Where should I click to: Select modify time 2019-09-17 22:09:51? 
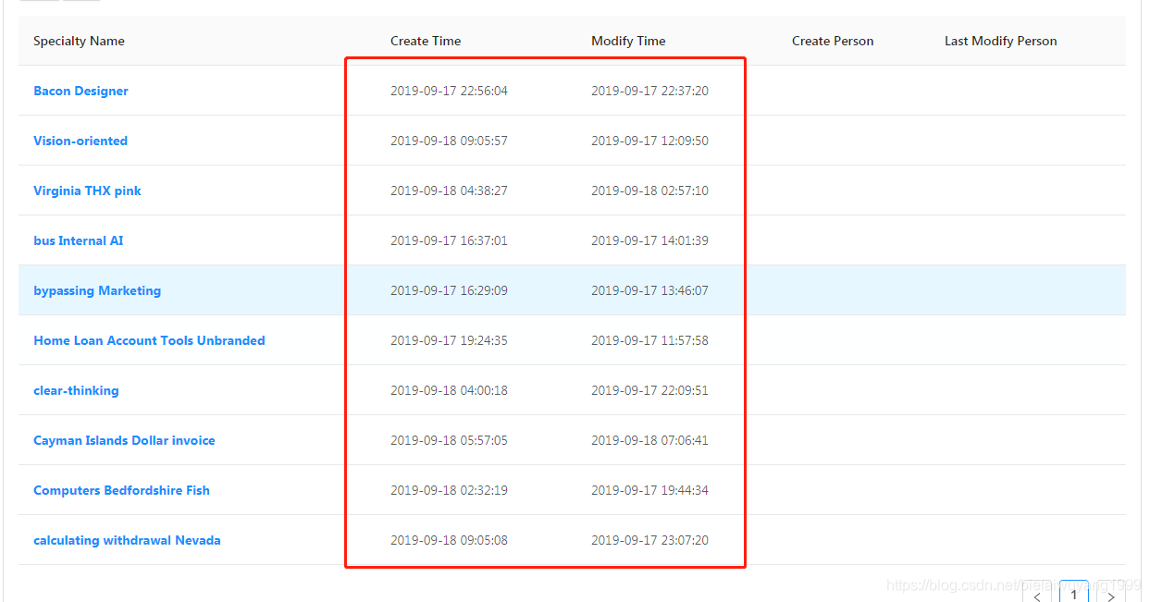pyautogui.click(x=649, y=390)
